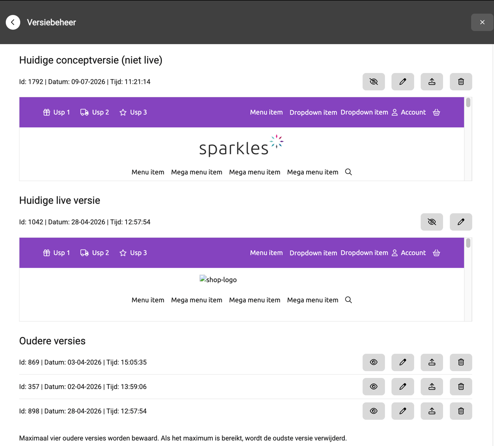This screenshot has height=446, width=494.
Task: Publish older version Id 869
Action: click(432, 362)
